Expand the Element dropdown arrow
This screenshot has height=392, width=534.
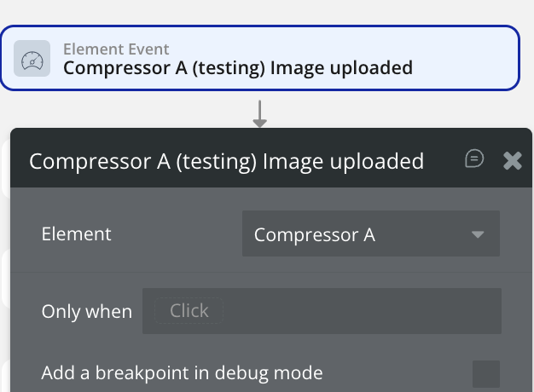478,234
